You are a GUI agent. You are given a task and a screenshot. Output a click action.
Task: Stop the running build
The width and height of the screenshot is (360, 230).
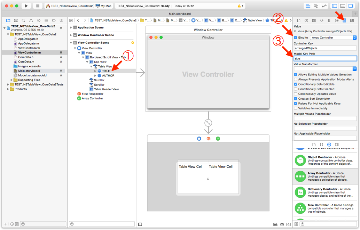pyautogui.click(x=38, y=6)
